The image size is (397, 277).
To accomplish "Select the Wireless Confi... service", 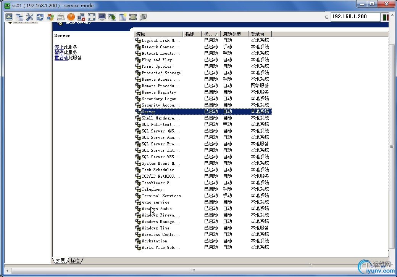I will tap(203, 235).
